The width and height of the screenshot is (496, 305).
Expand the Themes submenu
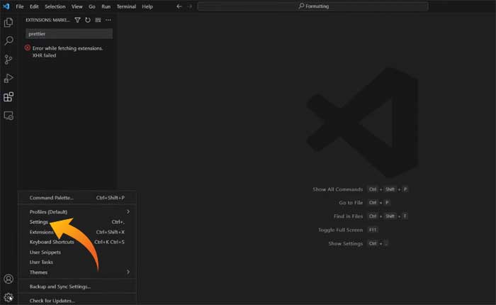(128, 272)
